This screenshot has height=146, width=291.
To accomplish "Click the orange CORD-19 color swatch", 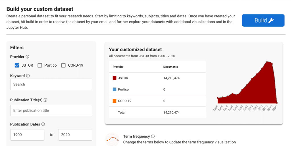I will coord(115,101).
